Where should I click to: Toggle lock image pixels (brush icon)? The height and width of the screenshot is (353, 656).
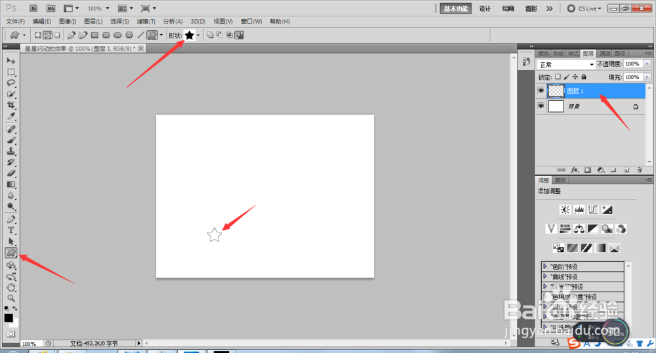[x=567, y=77]
